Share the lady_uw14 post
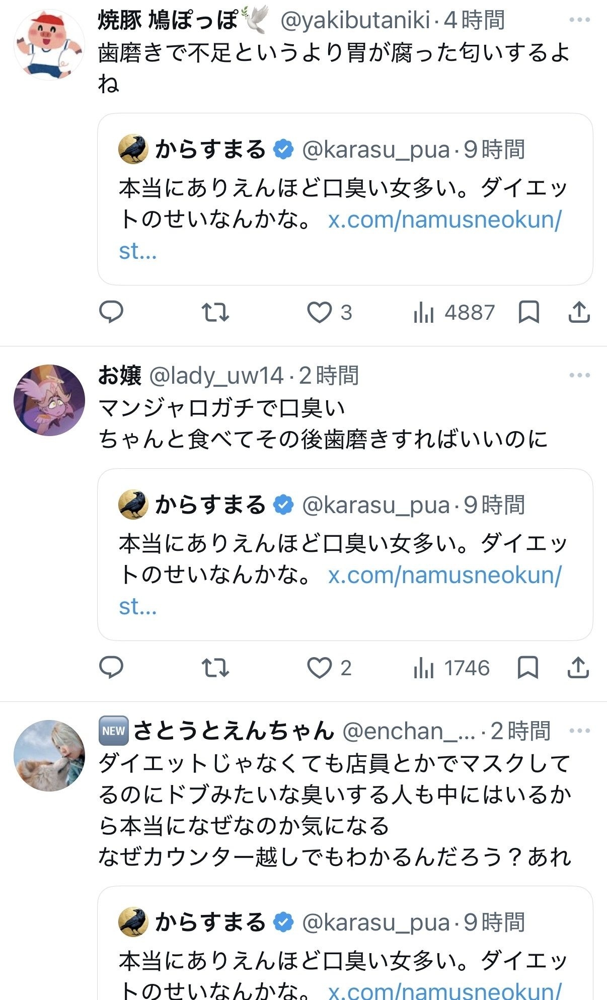The width and height of the screenshot is (607, 1000). (578, 668)
